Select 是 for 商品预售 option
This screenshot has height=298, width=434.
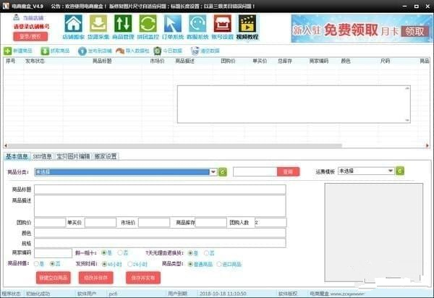pyautogui.click(x=36, y=264)
